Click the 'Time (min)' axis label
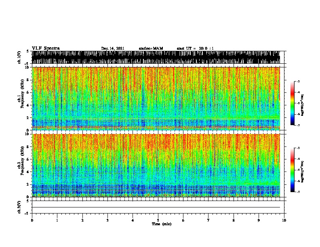Image resolution: width=320 pixels, height=247 pixels. tap(162, 224)
